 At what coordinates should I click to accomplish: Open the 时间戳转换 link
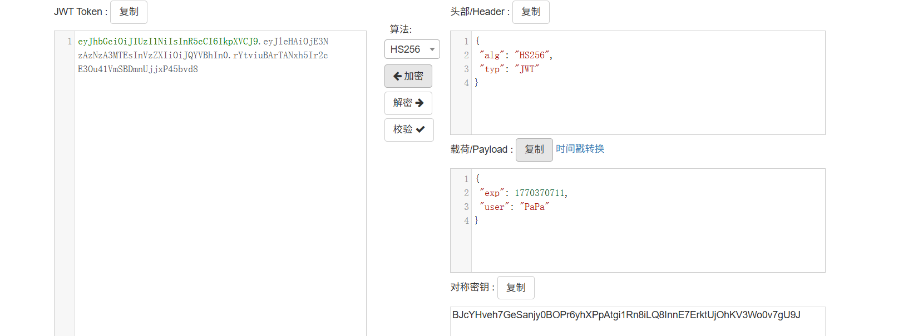pyautogui.click(x=580, y=149)
